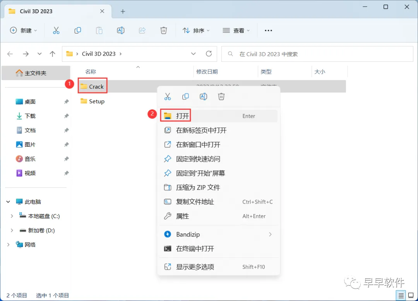Refresh the current folder view
Viewport: 418px width, 301px height.
(x=209, y=54)
